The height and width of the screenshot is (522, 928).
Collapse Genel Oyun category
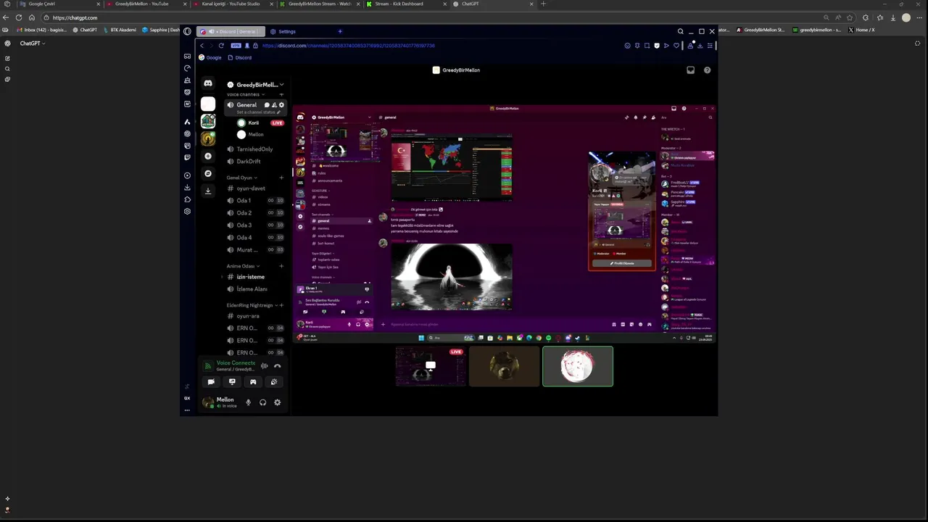(242, 178)
